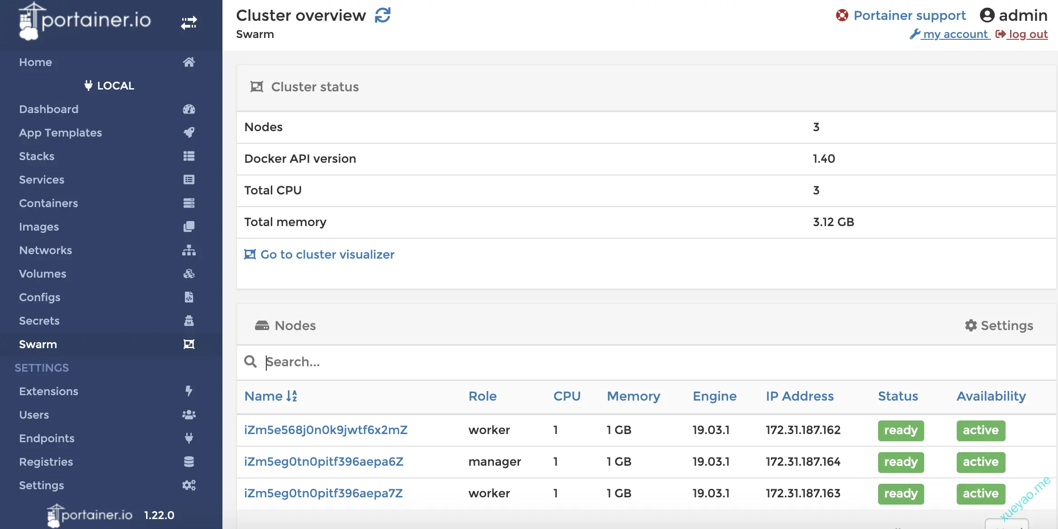The height and width of the screenshot is (529, 1058).
Task: Sort by Availability column header
Action: coord(991,396)
